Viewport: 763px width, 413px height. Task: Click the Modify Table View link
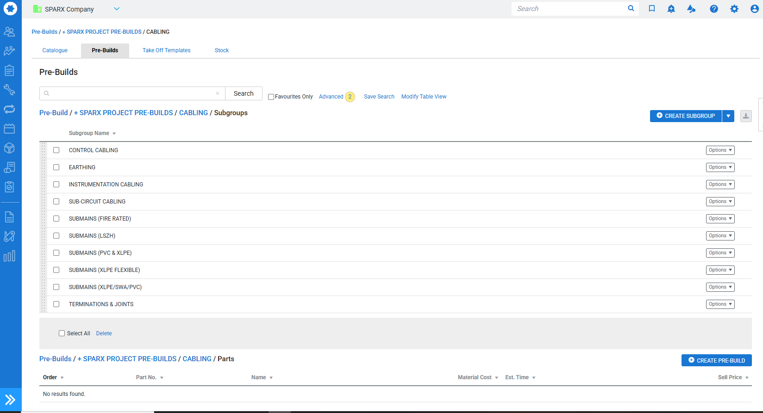[x=424, y=97]
